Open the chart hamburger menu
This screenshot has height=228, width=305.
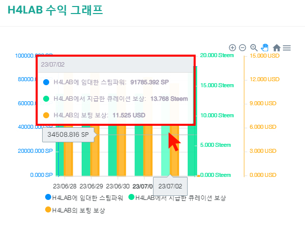click(287, 48)
